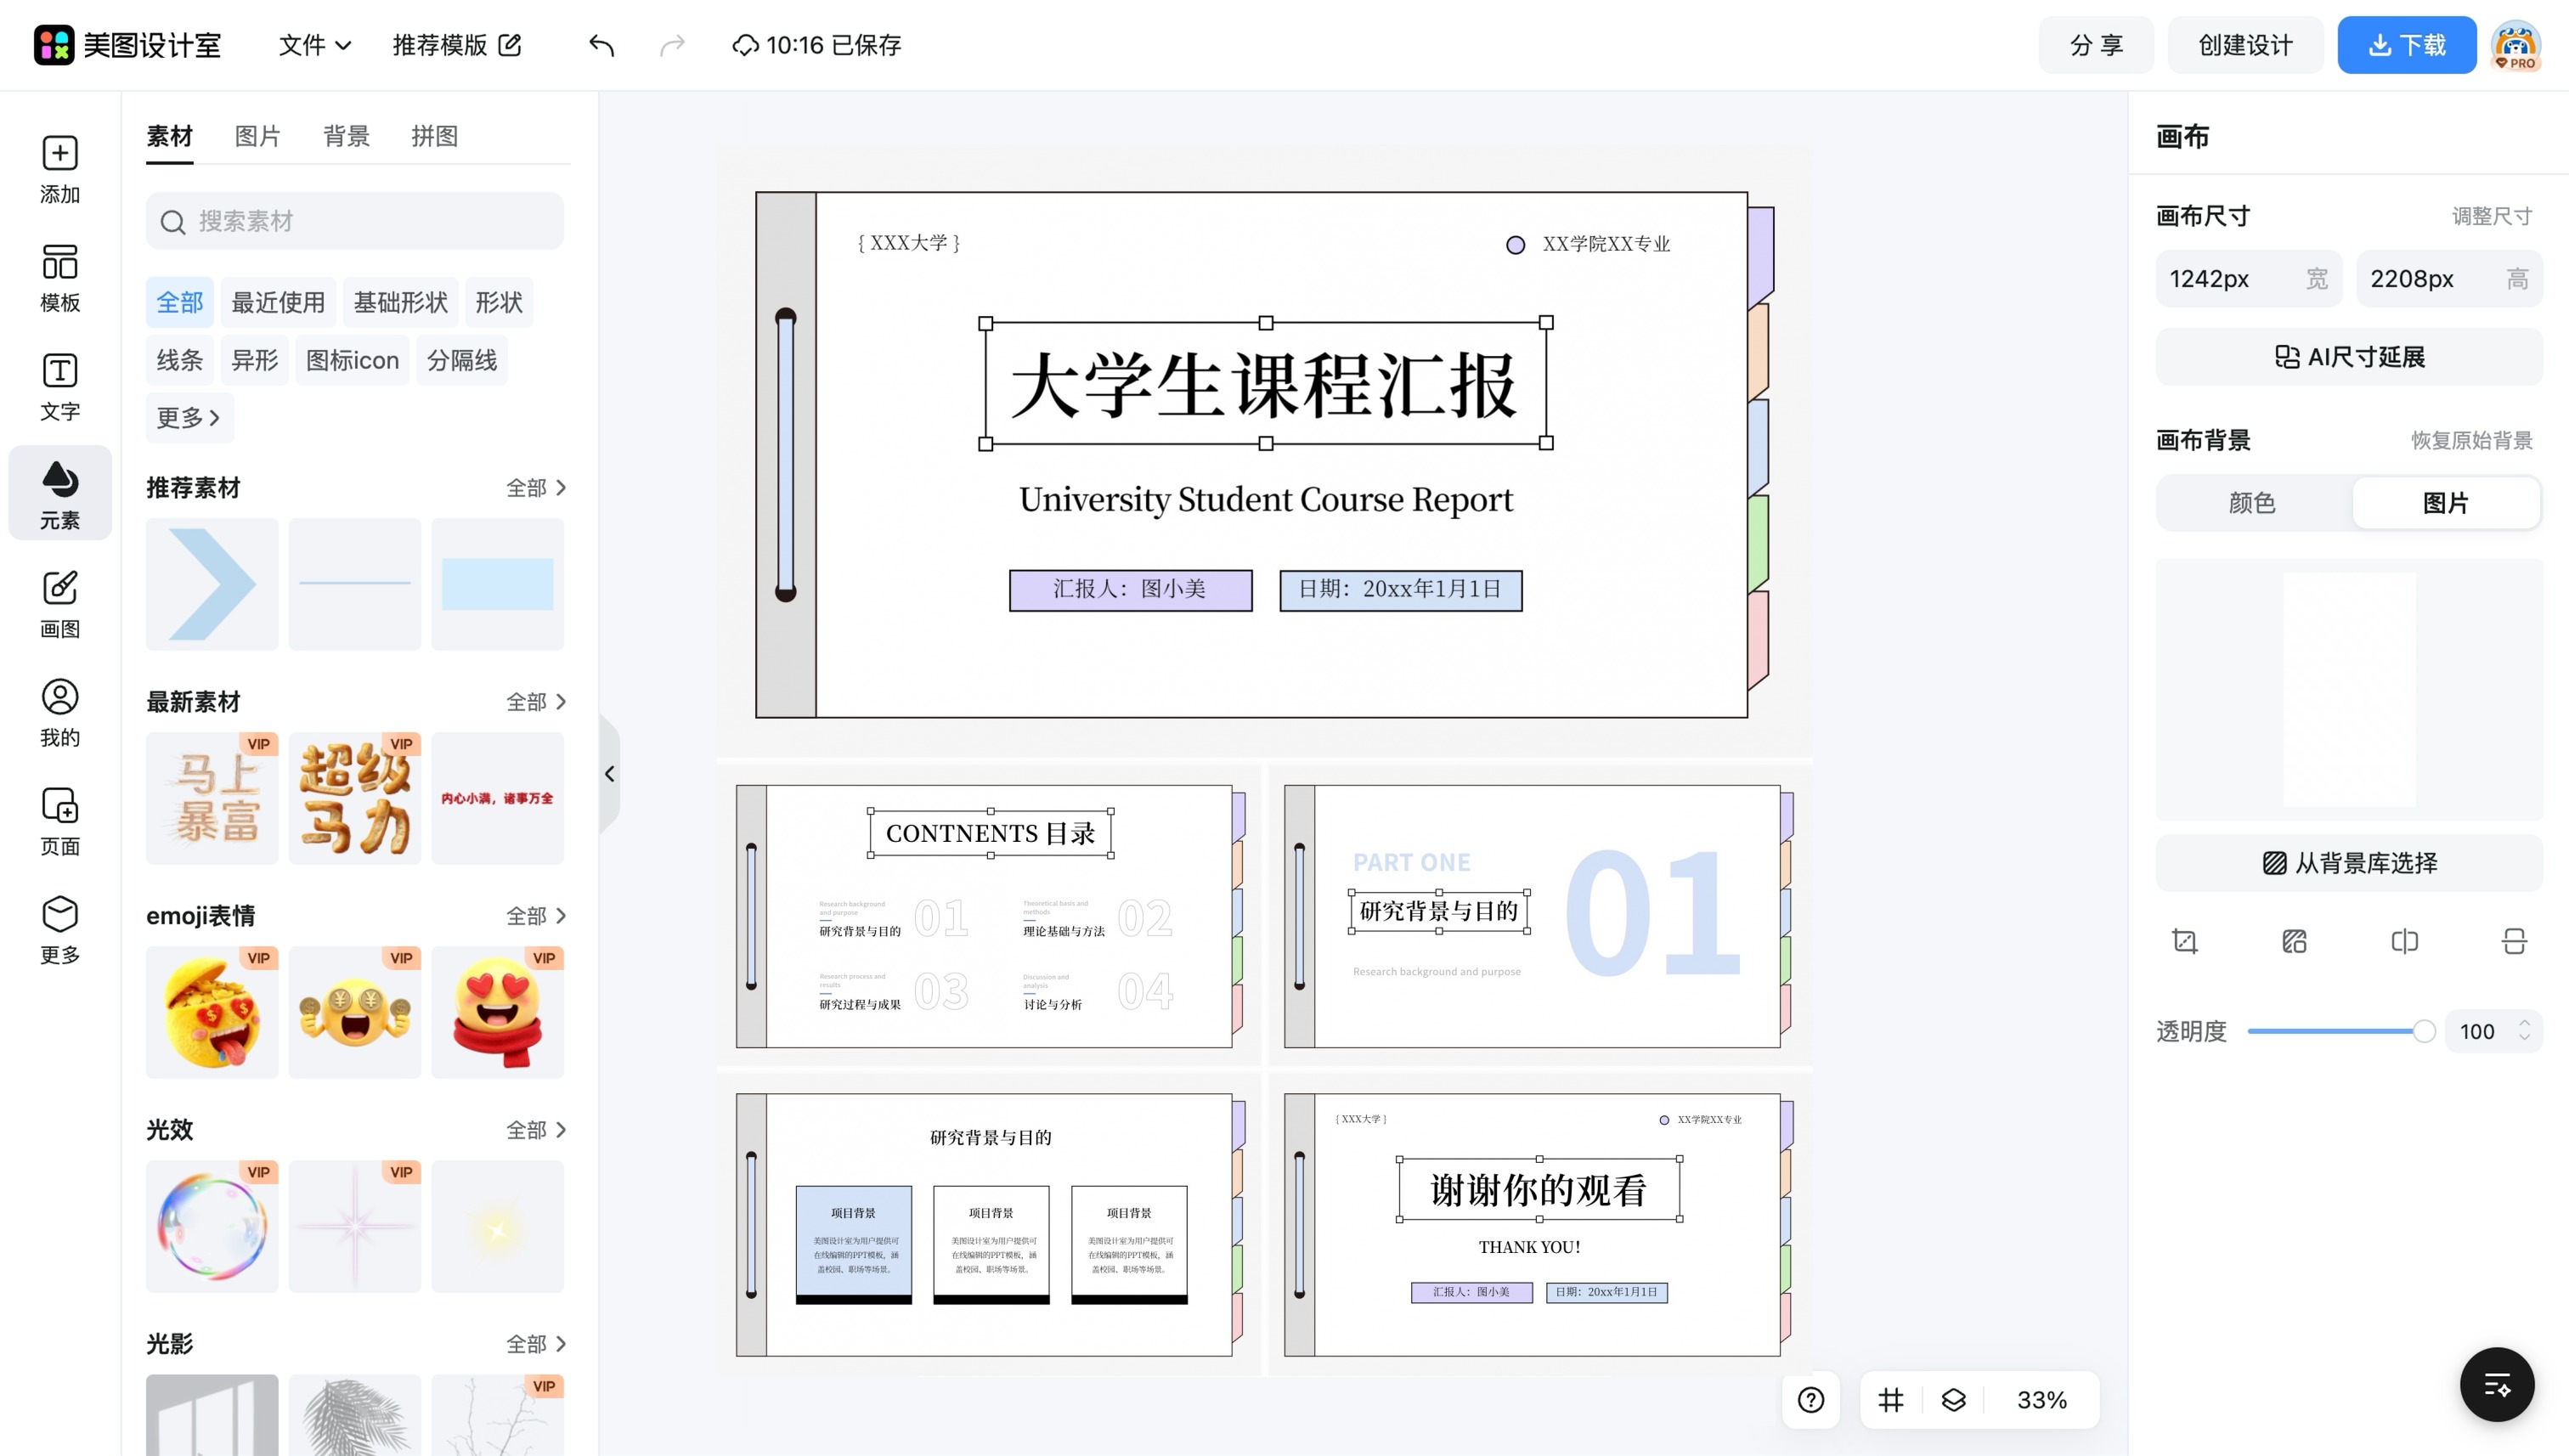
Task: Click the undo arrow icon
Action: [601, 45]
